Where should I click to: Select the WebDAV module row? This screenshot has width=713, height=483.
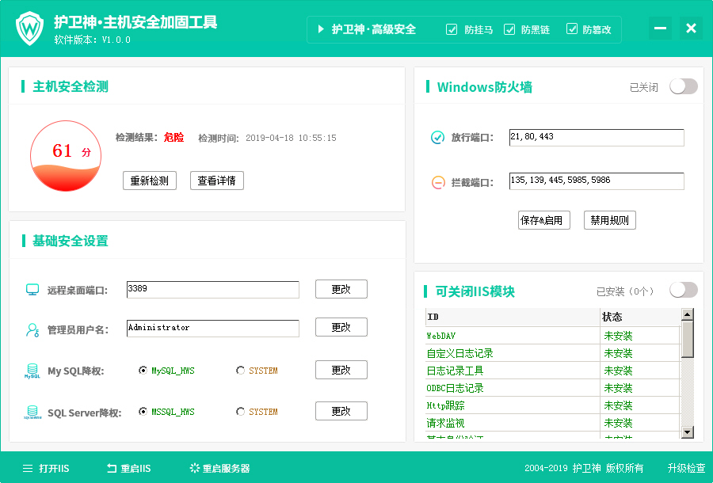click(553, 336)
